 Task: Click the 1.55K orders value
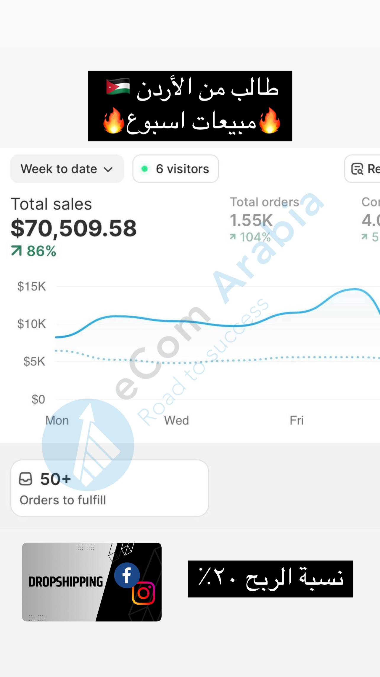coord(251,220)
